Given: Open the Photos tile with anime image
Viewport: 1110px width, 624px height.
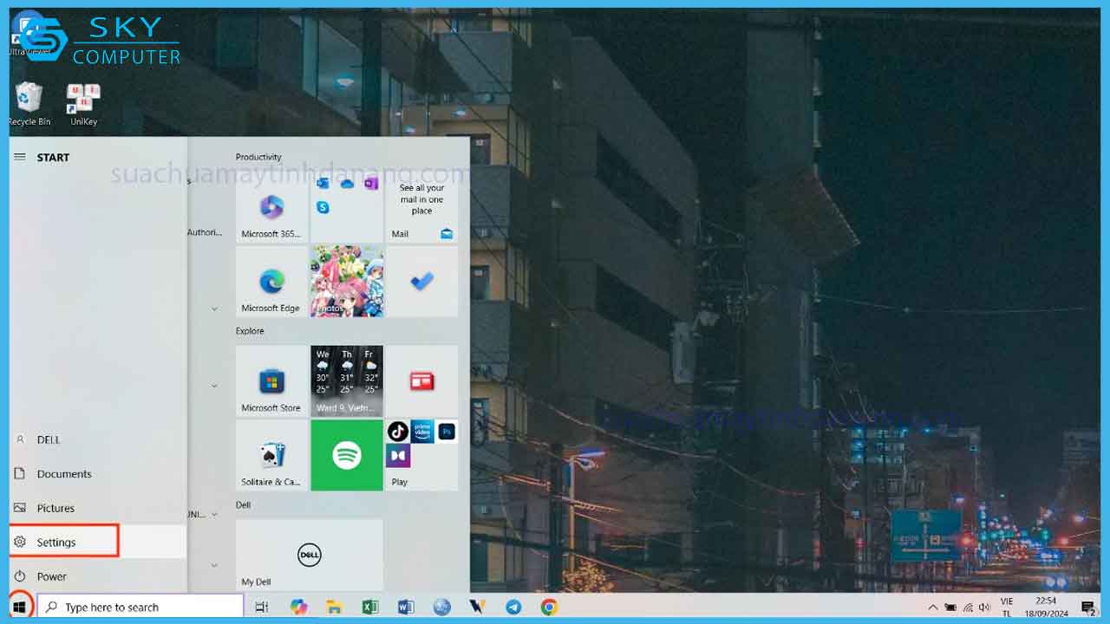Looking at the screenshot, I should 347,282.
